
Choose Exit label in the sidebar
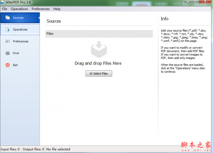[x=15, y=65]
